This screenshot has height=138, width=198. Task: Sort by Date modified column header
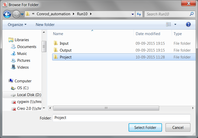pos(148,34)
